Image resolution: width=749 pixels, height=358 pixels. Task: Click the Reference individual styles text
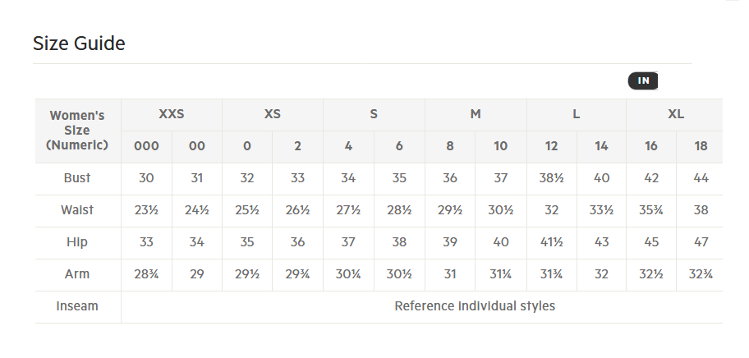[x=475, y=306]
